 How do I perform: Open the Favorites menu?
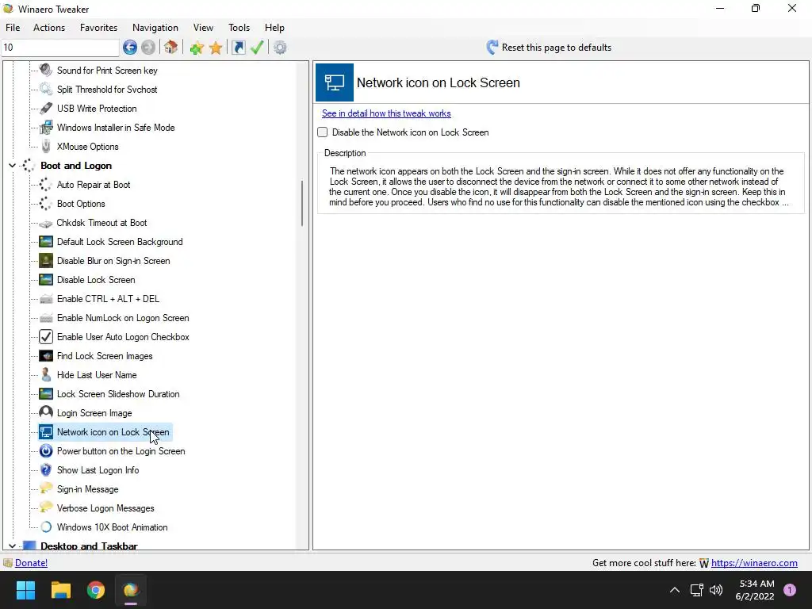click(x=98, y=28)
